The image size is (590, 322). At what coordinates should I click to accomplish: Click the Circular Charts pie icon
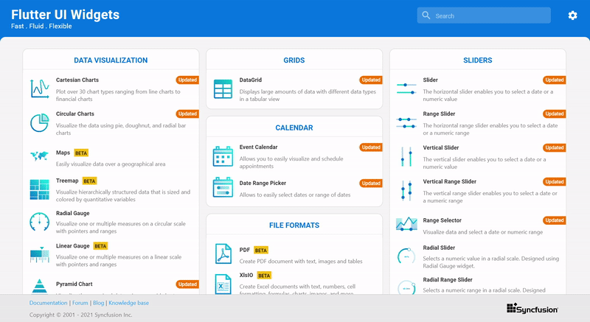[40, 123]
